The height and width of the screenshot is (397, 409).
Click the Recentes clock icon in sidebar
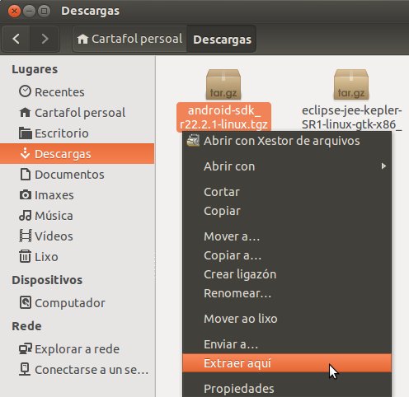(25, 91)
